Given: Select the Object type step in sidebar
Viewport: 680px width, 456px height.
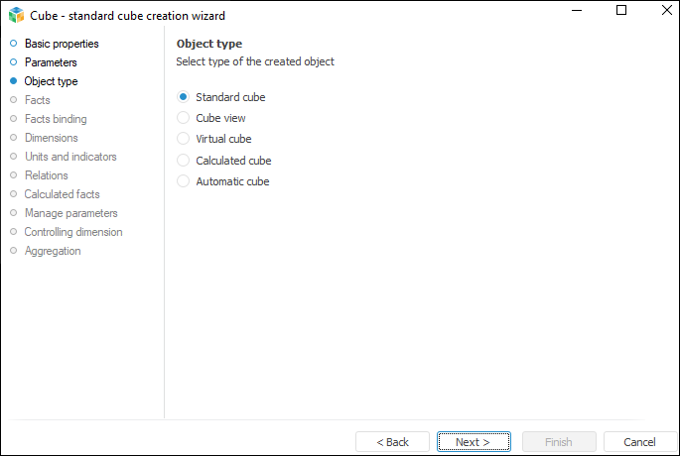Looking at the screenshot, I should [x=51, y=81].
